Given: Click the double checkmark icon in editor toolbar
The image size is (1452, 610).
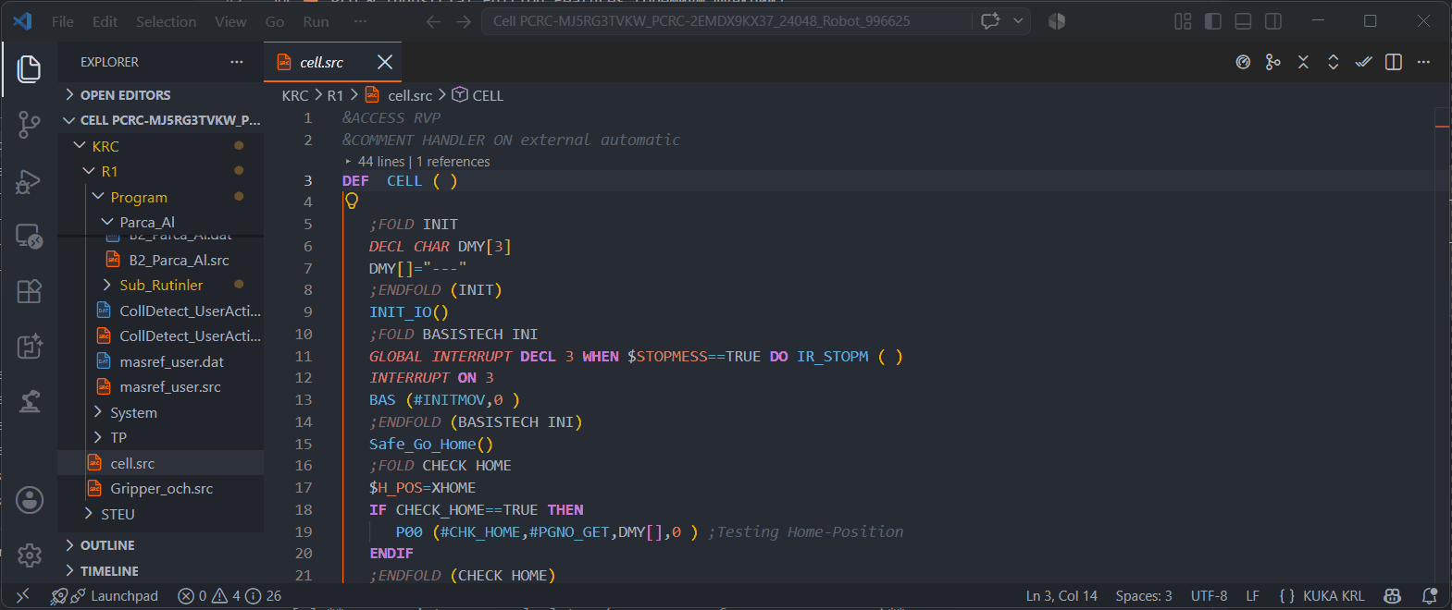Looking at the screenshot, I should click(1363, 62).
